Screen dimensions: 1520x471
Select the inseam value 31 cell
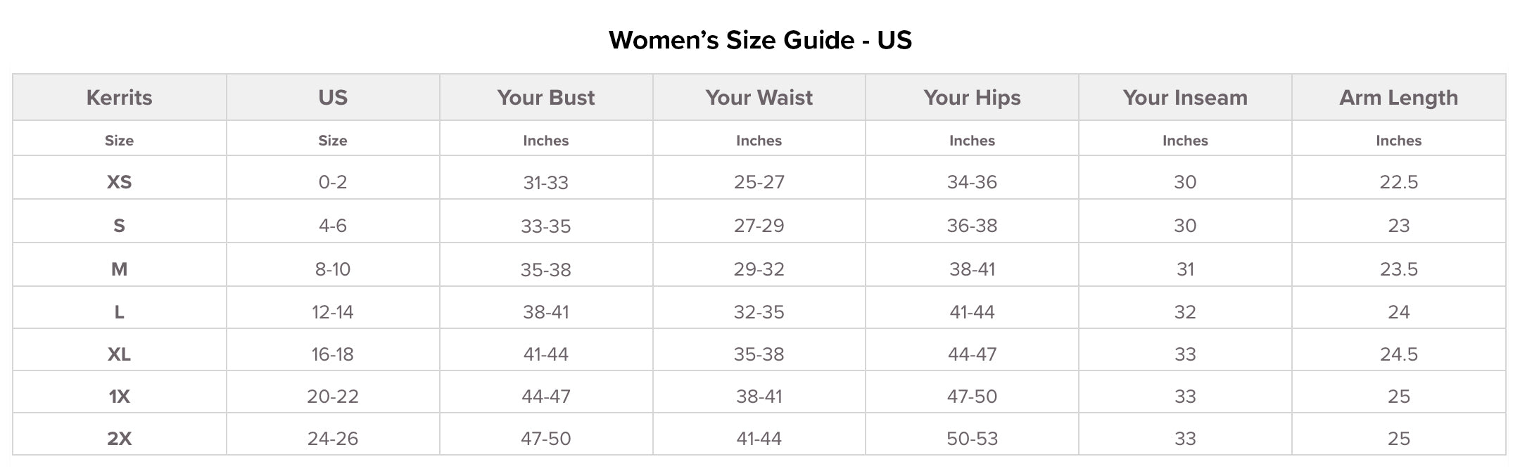[x=1185, y=269]
